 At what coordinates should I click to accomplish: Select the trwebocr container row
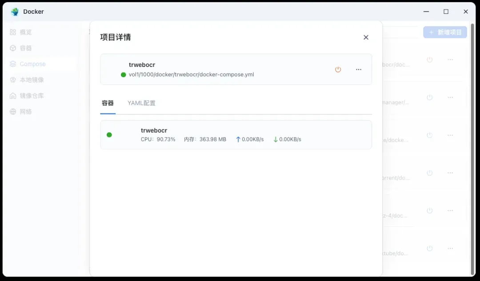coord(236,135)
